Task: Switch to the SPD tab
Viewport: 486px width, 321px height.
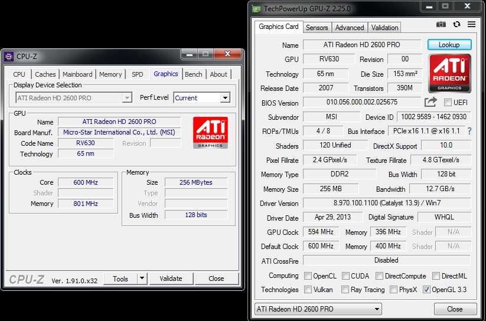Action: [138, 74]
